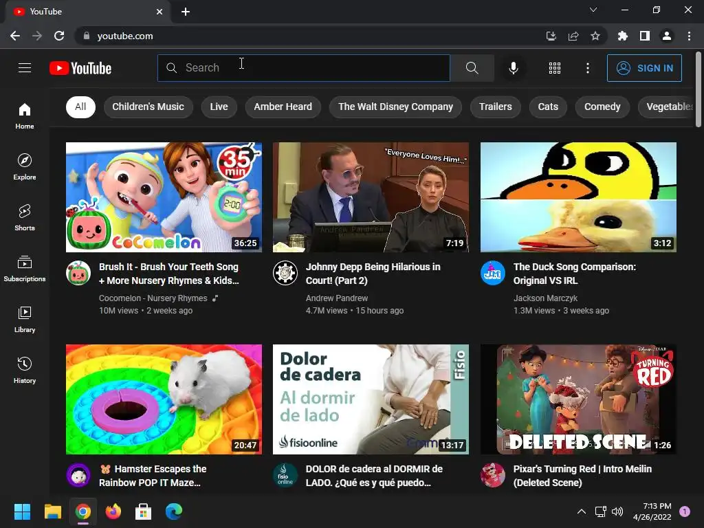Open File Explorer from the taskbar
Viewport: 704px width, 528px height.
tap(52, 511)
